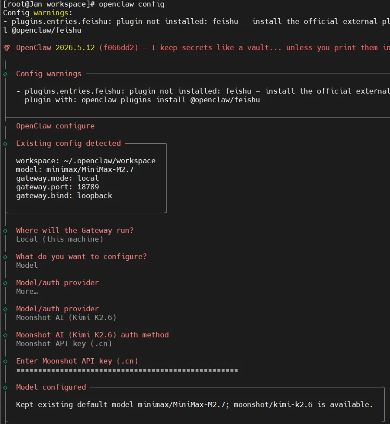Click the OpenClaw lobster logo icon

pyautogui.click(x=7, y=48)
